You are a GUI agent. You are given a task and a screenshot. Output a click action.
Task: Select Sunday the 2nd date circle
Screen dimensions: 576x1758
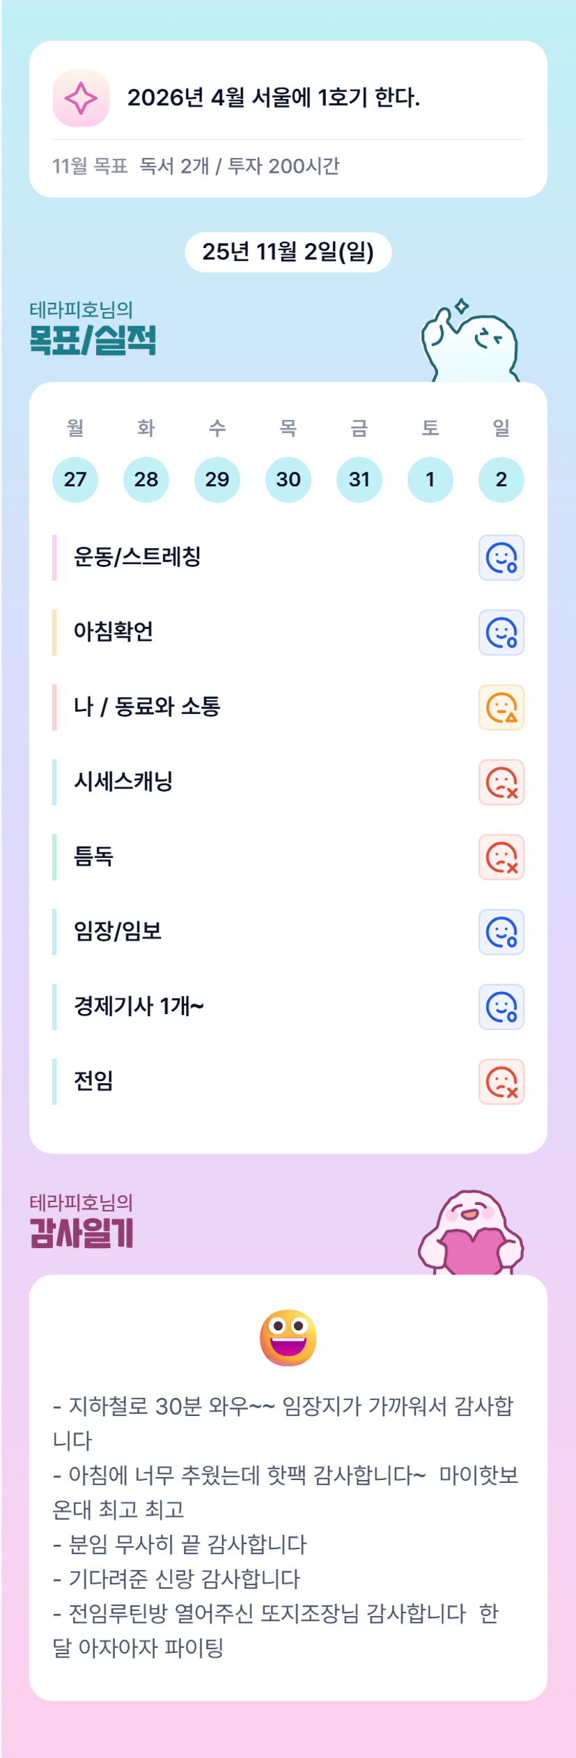[x=501, y=479]
